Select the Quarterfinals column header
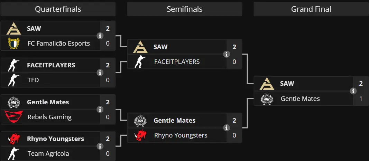 point(58,9)
